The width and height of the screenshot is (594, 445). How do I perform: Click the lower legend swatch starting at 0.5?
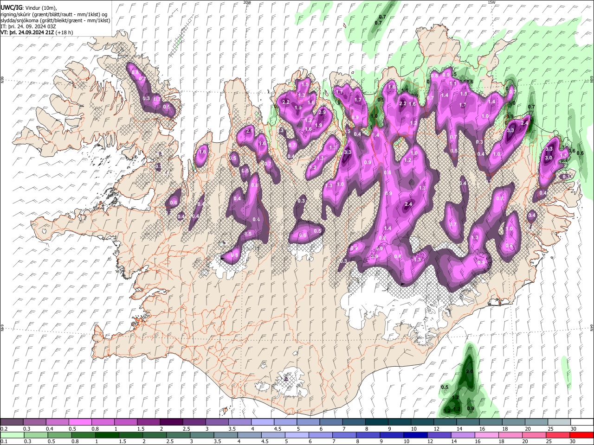coord(59,435)
